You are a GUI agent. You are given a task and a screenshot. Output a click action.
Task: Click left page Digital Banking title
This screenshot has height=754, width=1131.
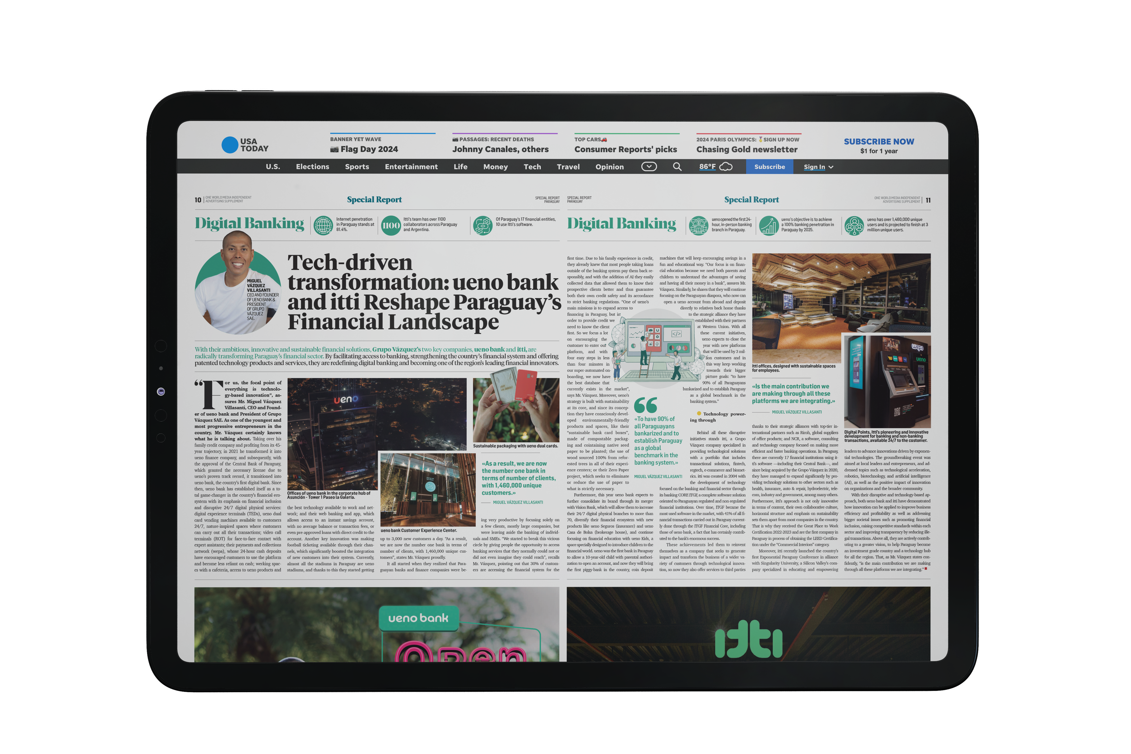[249, 224]
